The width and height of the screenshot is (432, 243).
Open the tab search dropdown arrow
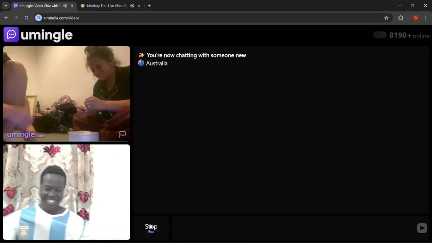6,6
